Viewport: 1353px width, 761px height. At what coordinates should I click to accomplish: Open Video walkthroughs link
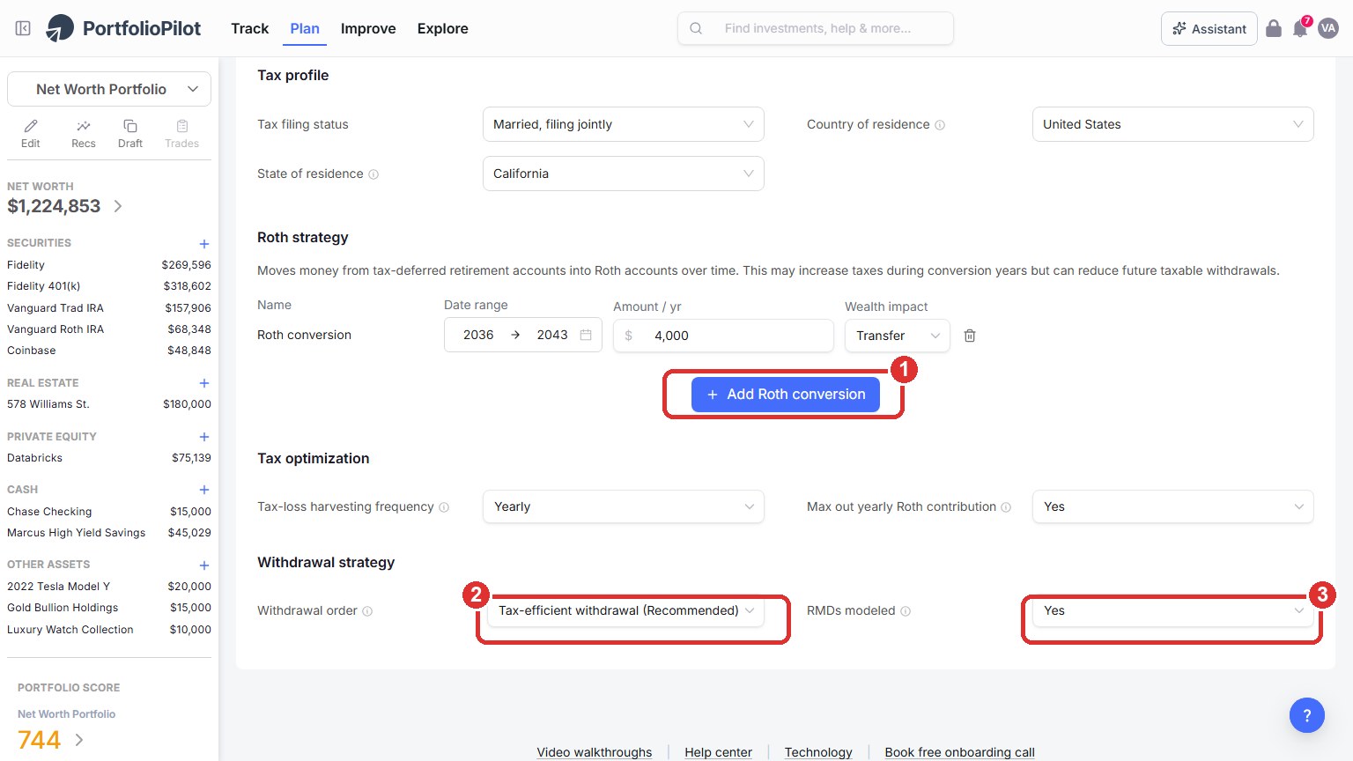click(595, 752)
